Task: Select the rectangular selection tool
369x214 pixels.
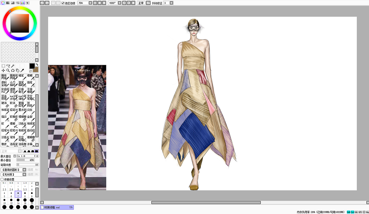Action: click(x=3, y=66)
